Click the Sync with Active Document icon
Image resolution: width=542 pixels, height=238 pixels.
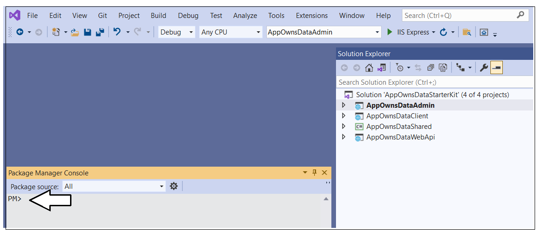pos(418,68)
